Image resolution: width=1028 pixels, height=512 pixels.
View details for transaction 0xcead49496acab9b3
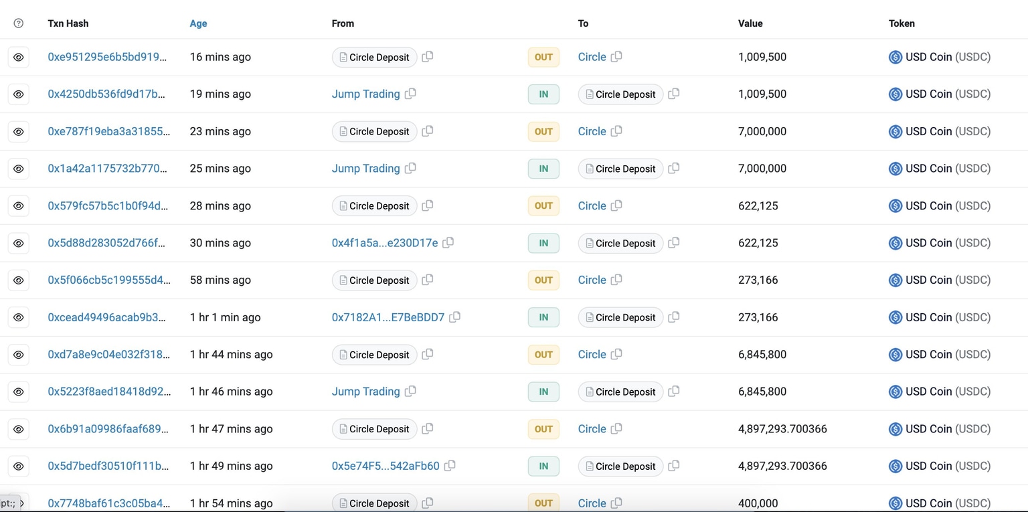coord(19,317)
